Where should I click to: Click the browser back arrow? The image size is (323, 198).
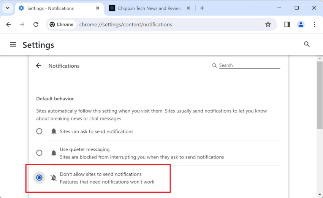[8, 25]
